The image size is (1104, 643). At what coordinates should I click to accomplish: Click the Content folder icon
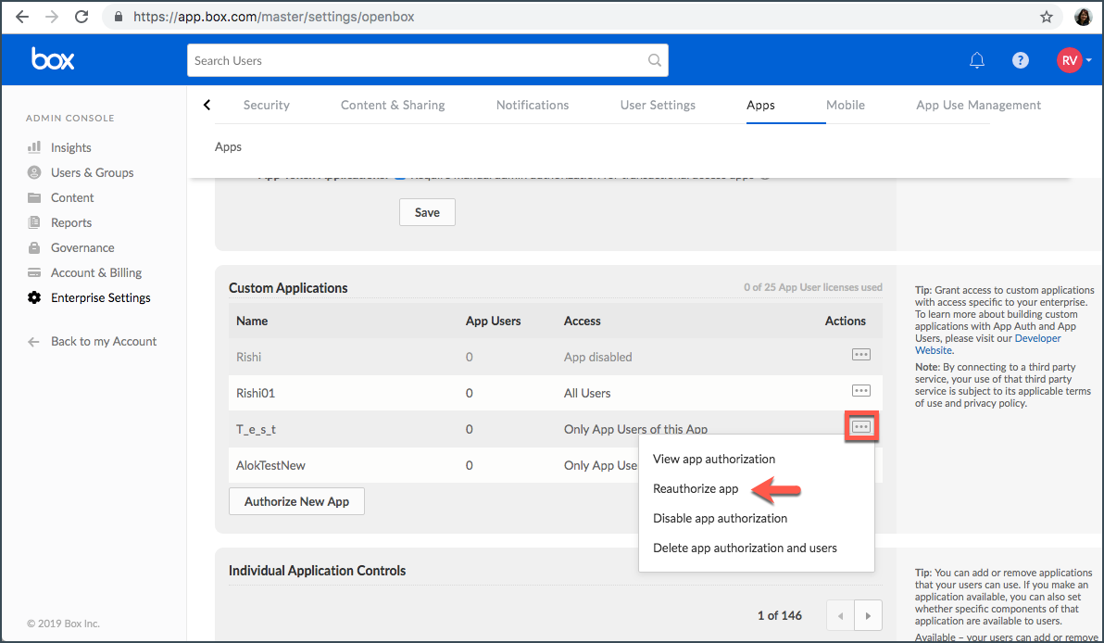33,198
